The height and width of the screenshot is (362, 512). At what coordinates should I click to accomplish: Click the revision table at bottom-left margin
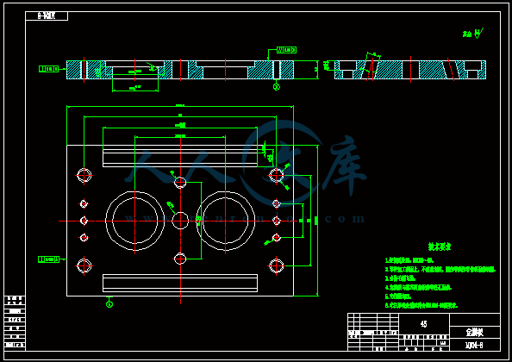[15, 322]
